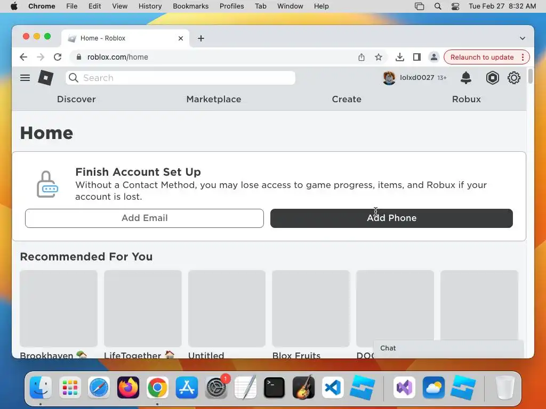This screenshot has width=546, height=409.
Task: Open the Robux hexagon icon
Action: coord(492,78)
